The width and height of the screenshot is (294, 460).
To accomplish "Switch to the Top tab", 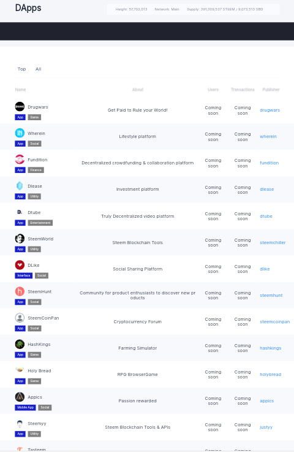I will (21, 69).
